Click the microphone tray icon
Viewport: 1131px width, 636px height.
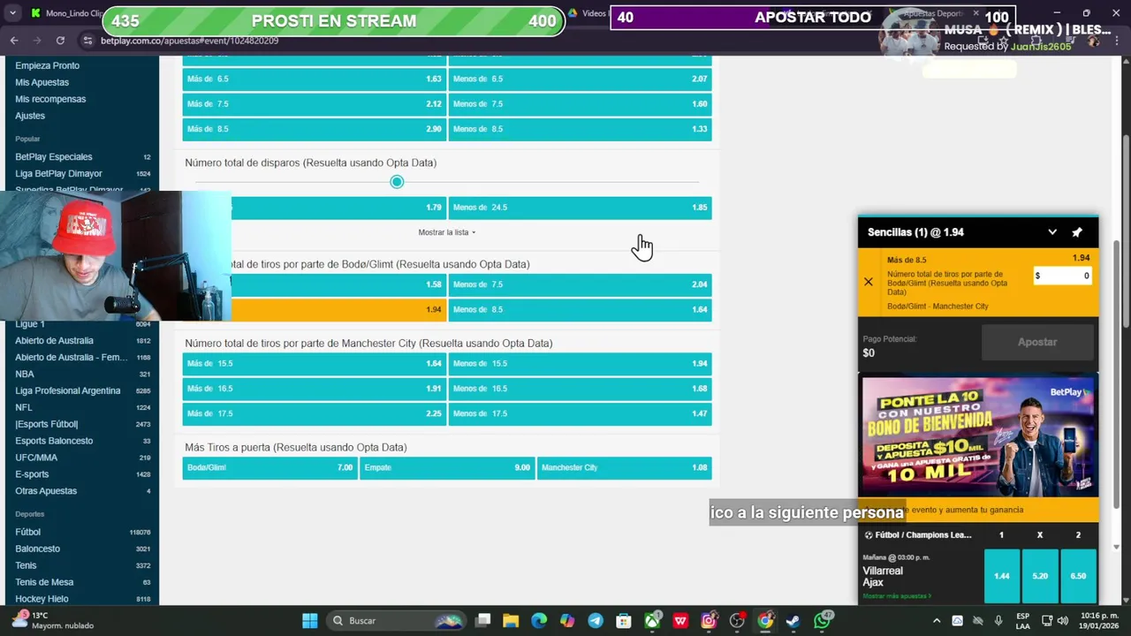(998, 621)
